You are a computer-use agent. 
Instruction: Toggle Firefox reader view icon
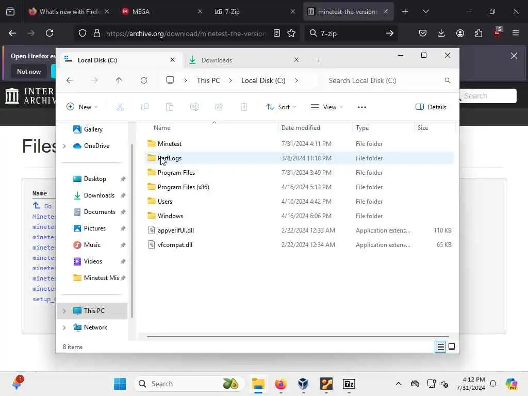tap(276, 33)
